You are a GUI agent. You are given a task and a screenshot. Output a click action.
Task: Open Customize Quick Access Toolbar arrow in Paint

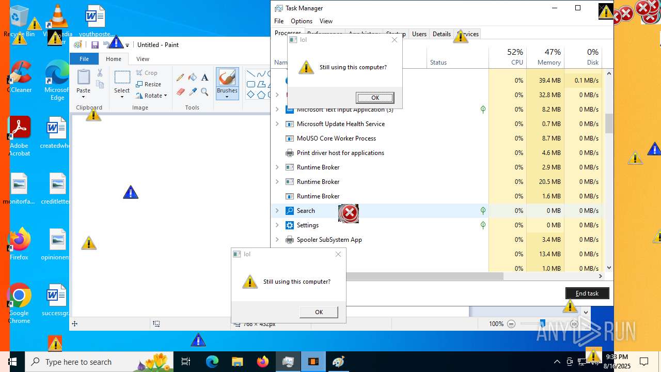[127, 45]
